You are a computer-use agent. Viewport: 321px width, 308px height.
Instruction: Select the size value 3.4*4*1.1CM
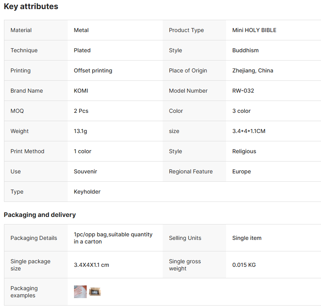coord(249,131)
